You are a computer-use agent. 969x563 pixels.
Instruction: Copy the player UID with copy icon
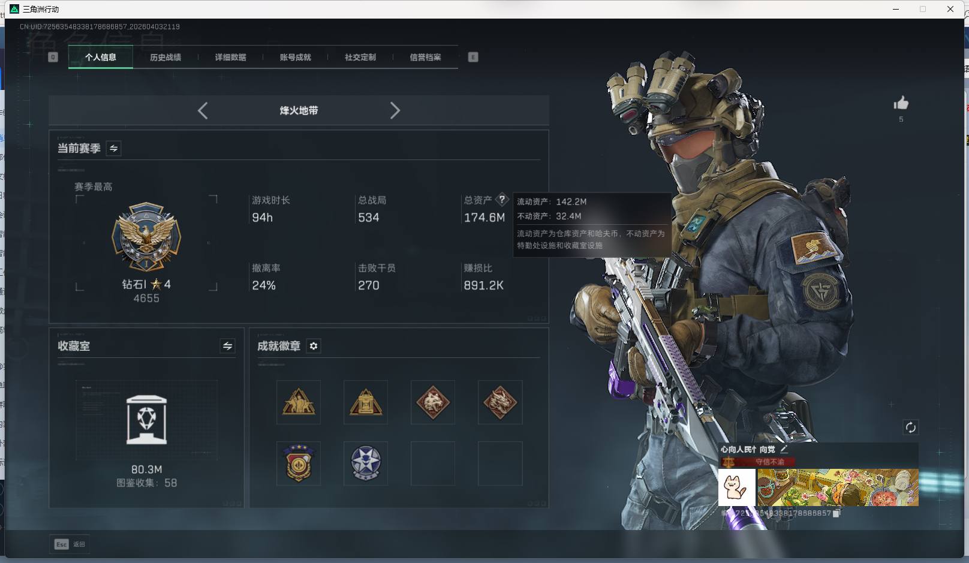tap(836, 513)
